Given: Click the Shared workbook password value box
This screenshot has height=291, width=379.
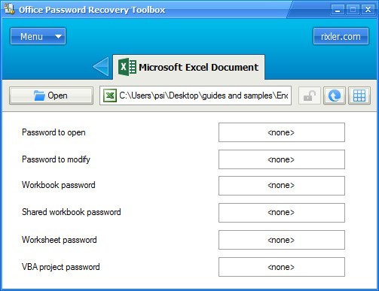Looking at the screenshot, I should point(282,213).
